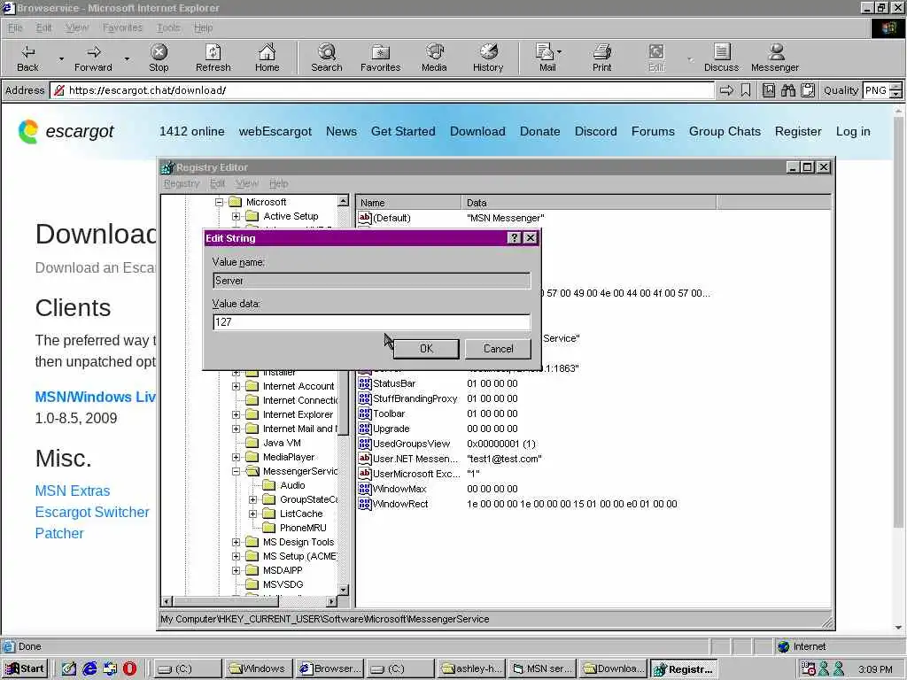The width and height of the screenshot is (907, 680).
Task: Open the Escargot Switcher link
Action: click(x=92, y=513)
